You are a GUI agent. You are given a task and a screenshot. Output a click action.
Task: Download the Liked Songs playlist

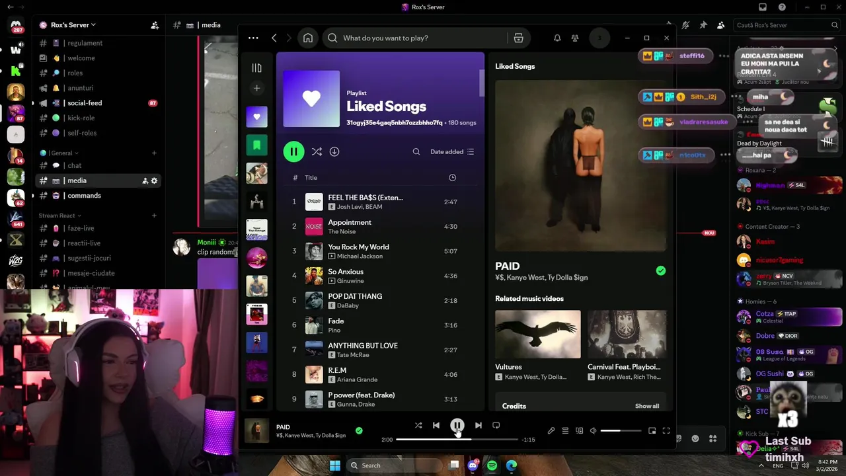pos(334,151)
